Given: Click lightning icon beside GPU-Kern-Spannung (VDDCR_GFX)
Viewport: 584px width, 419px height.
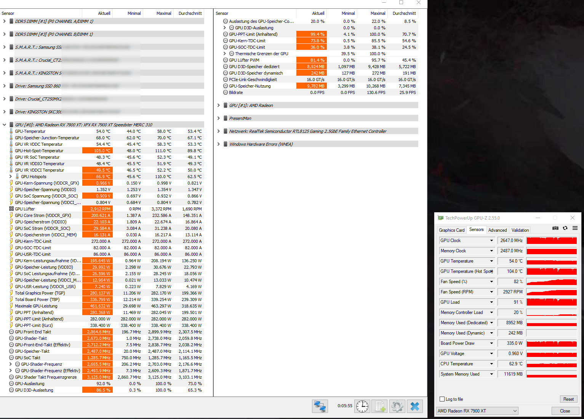Looking at the screenshot, I should point(11,183).
